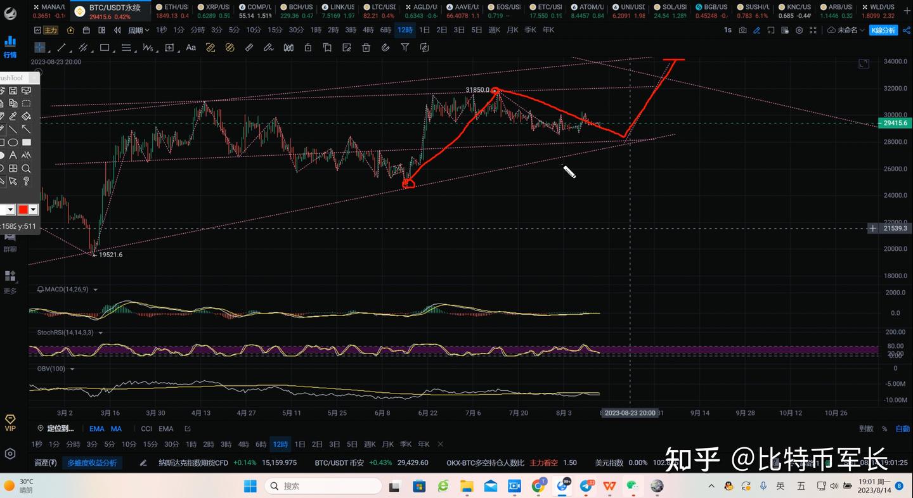Click the 資產 assets button
This screenshot has width=913, height=498.
click(x=46, y=463)
